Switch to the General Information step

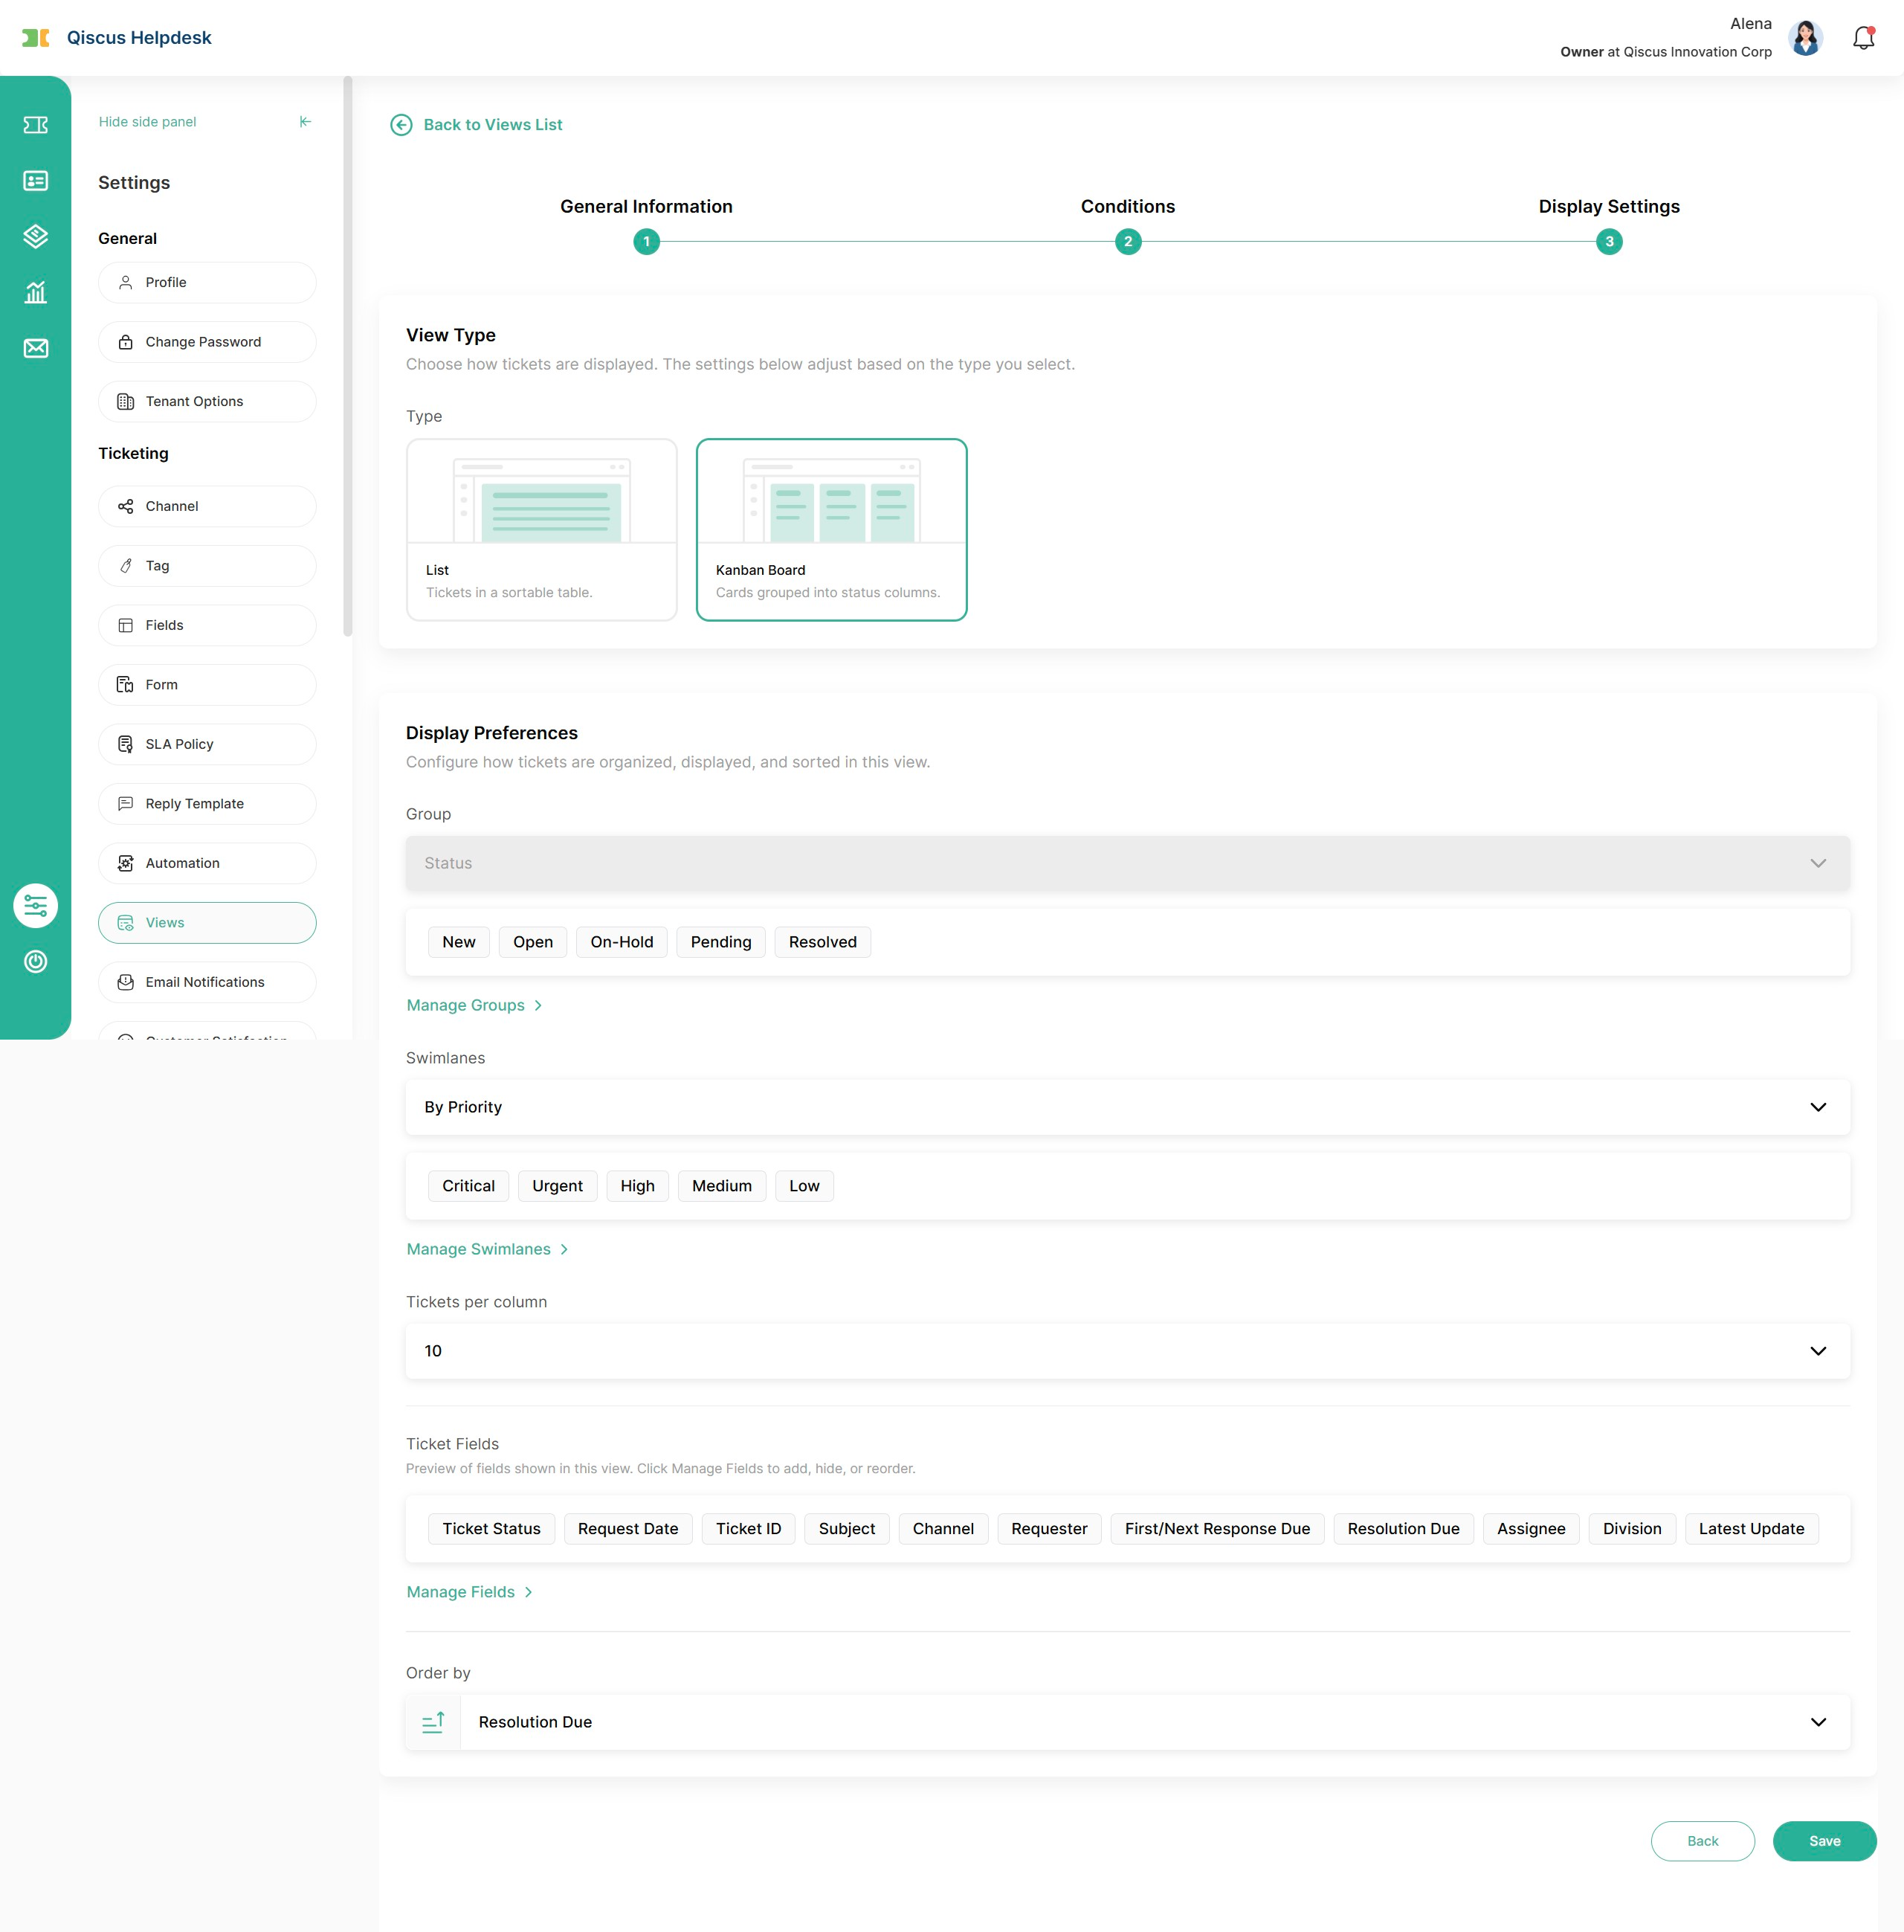[646, 207]
